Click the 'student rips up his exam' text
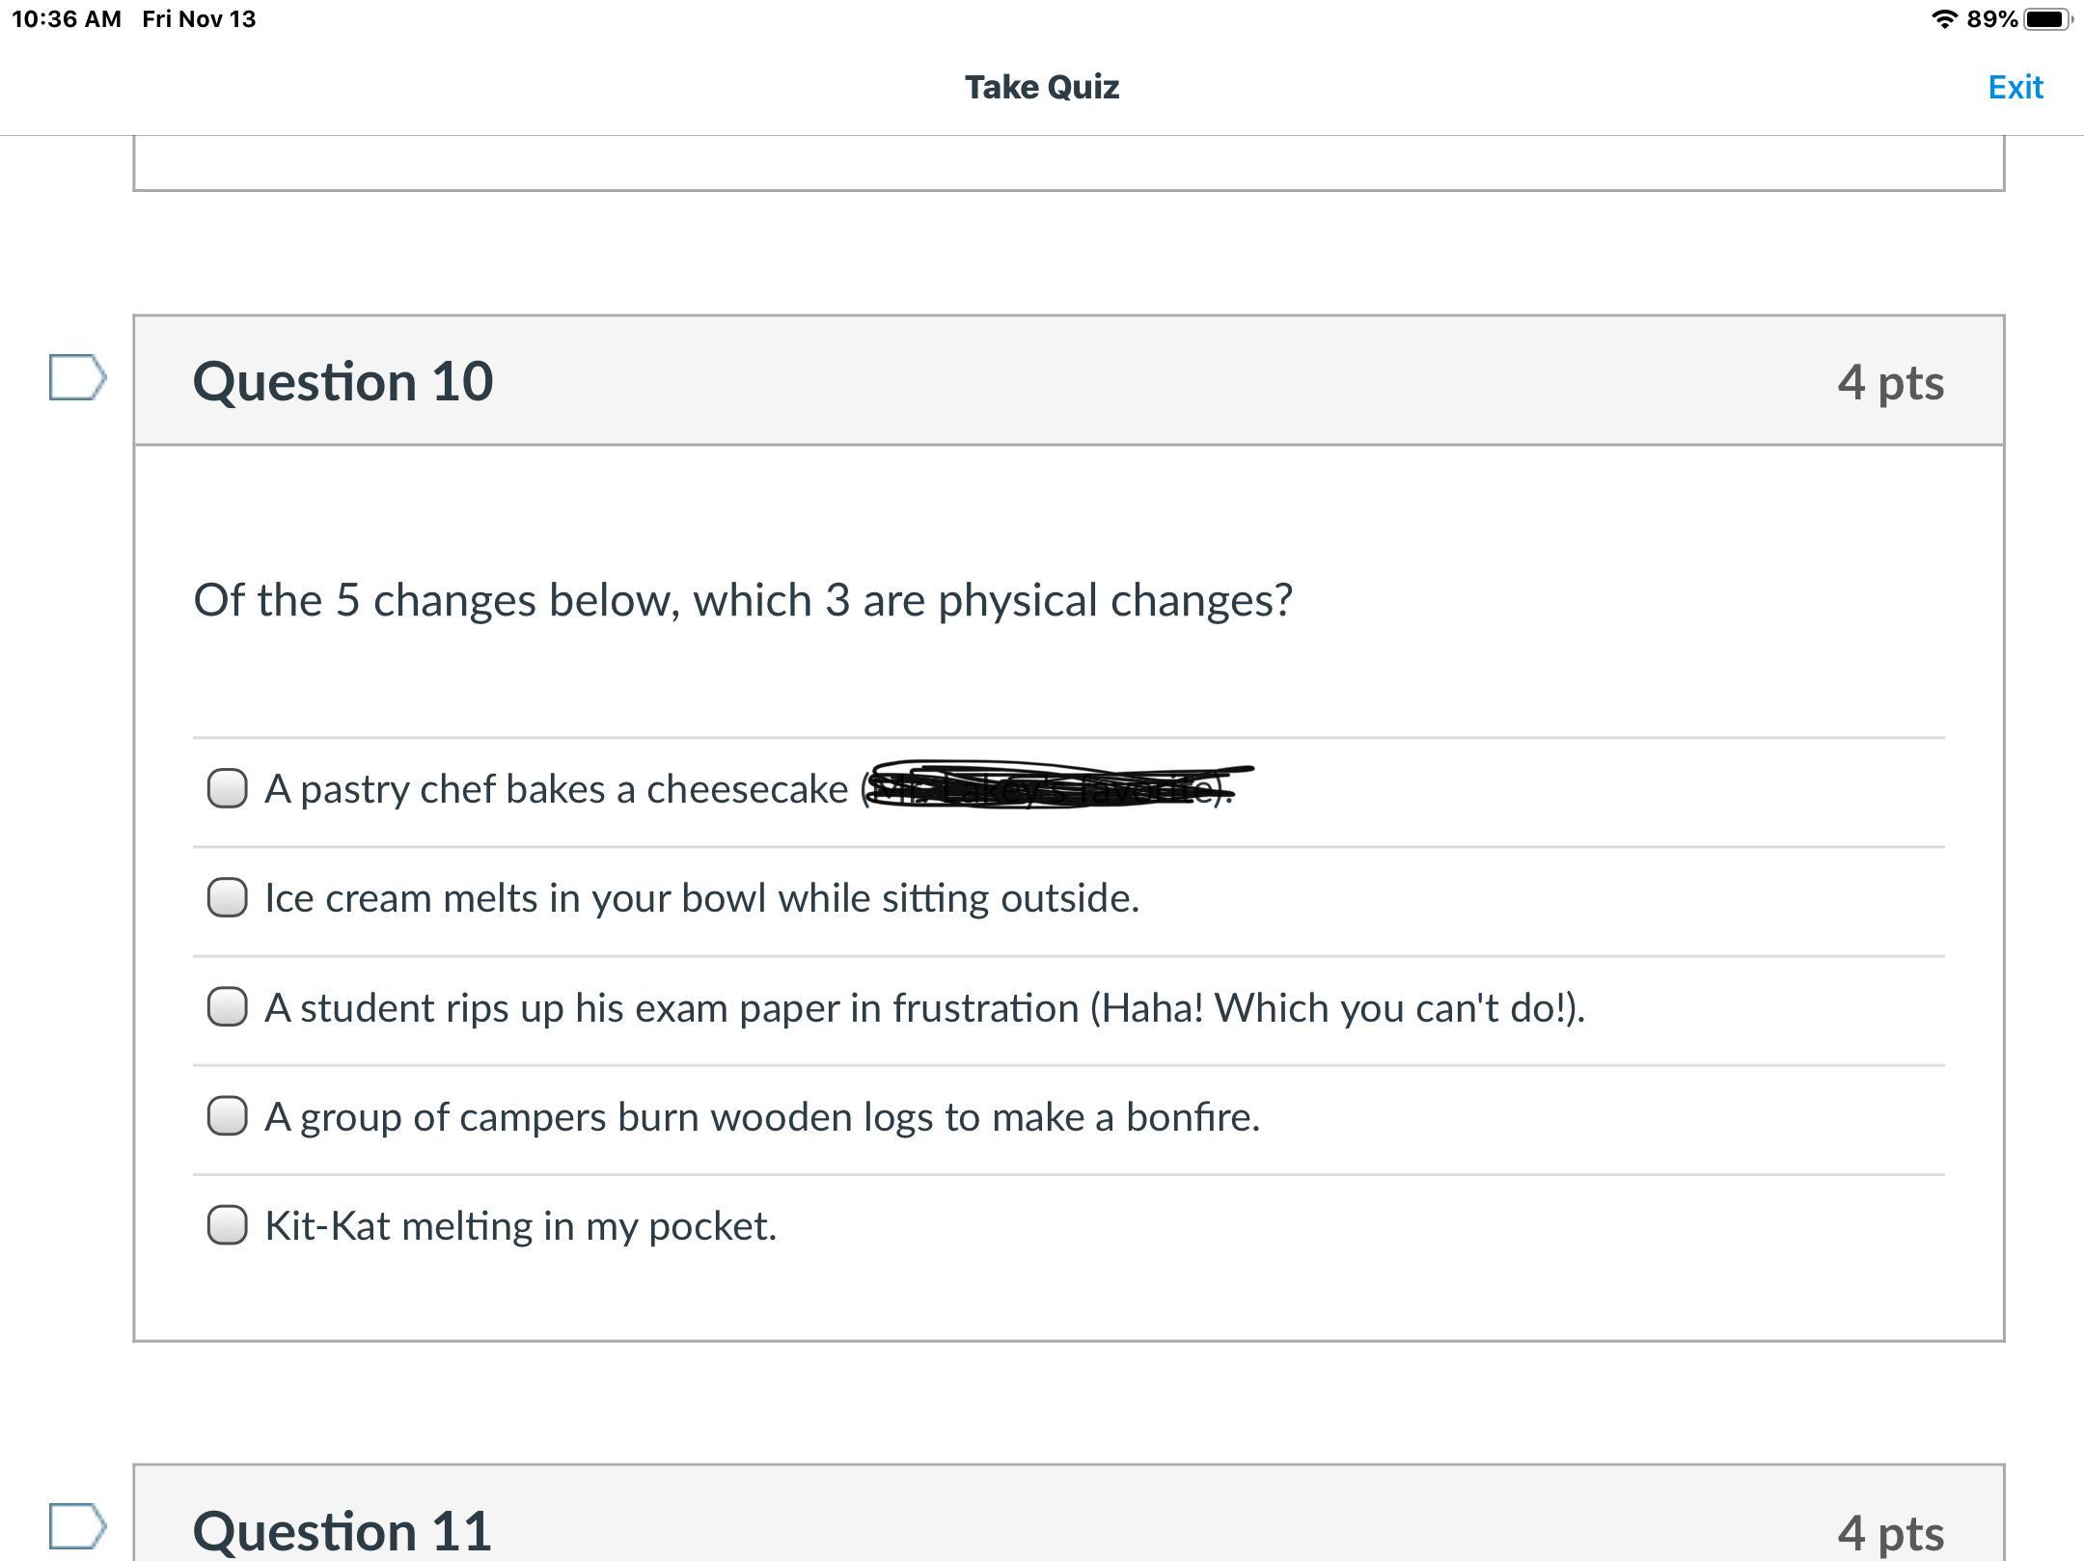Screen dimensions: 2084x1561 coord(924,1008)
